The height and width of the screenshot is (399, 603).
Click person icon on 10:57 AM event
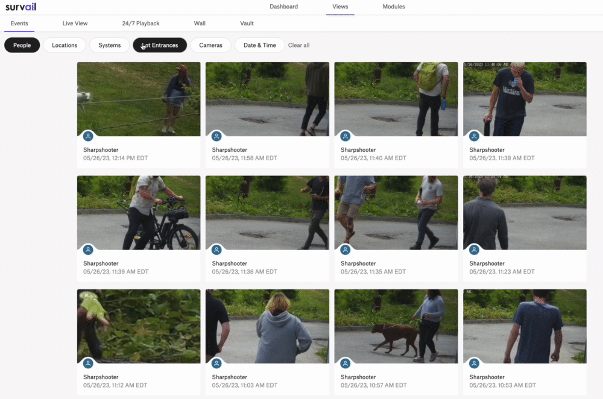tap(346, 363)
